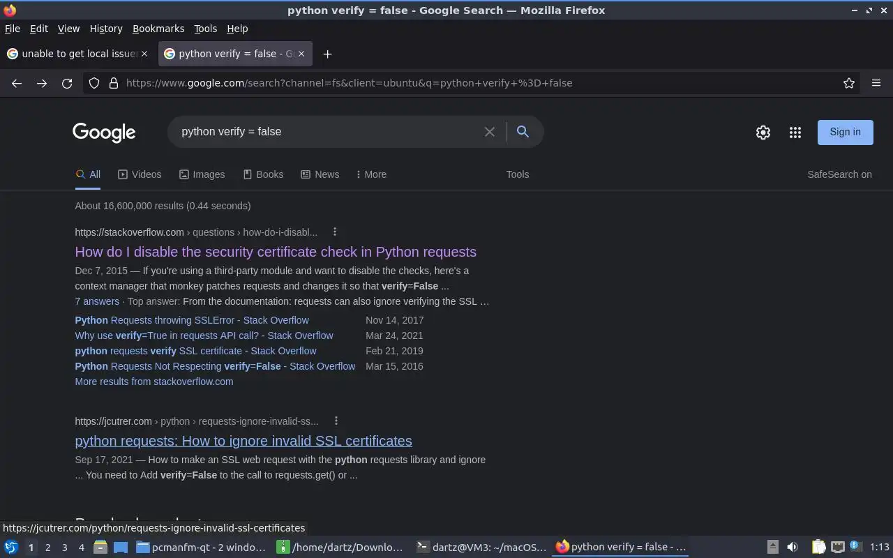Expand the More search filters dropdown
The image size is (893, 558).
[371, 174]
